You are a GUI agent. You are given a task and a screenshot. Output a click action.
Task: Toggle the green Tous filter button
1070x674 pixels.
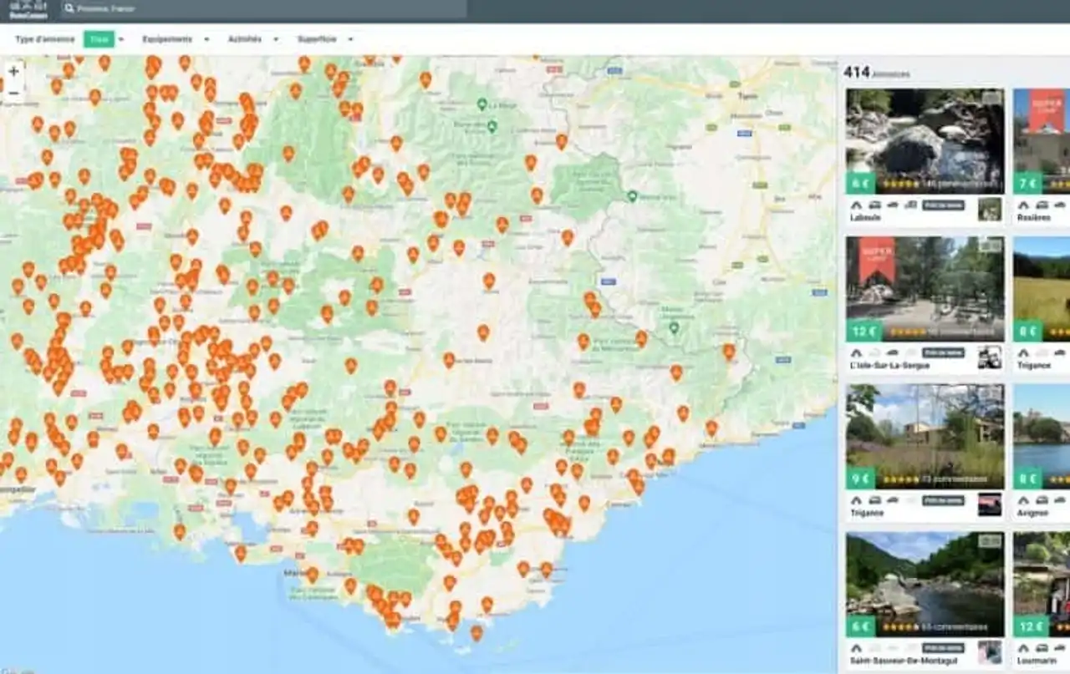pyautogui.click(x=99, y=39)
